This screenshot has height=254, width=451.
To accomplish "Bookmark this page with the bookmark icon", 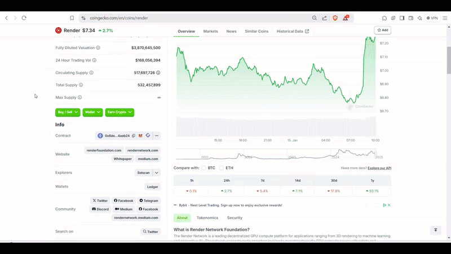I will (x=72, y=18).
